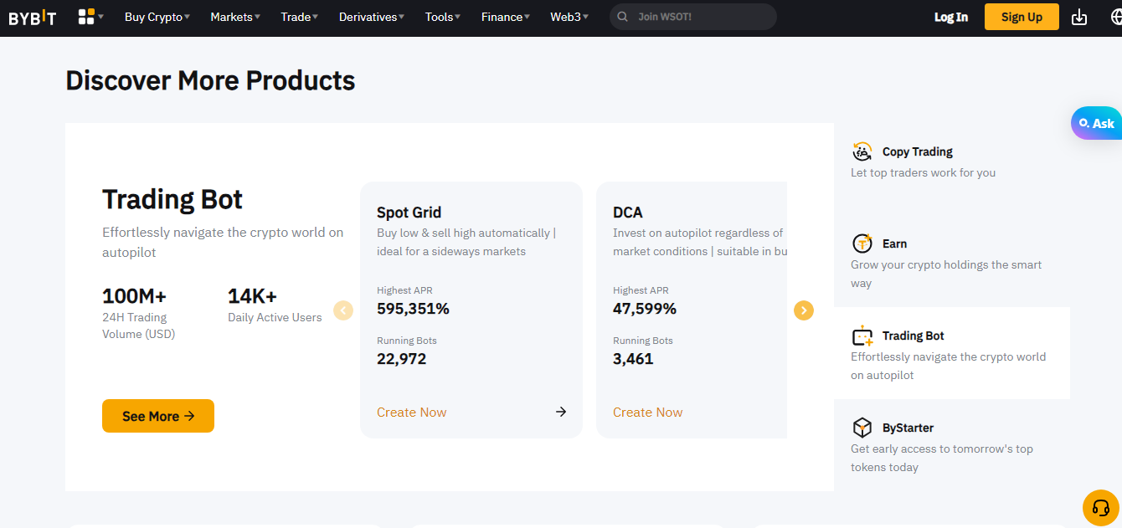
Task: Click the Sign Up button
Action: pos(1022,17)
